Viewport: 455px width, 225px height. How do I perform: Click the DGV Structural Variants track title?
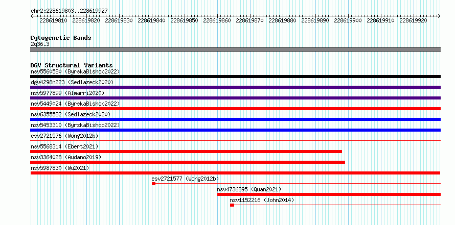click(72, 65)
